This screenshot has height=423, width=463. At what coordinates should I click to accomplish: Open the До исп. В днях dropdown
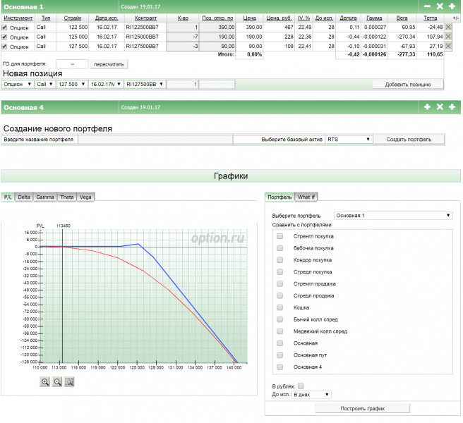[311, 395]
